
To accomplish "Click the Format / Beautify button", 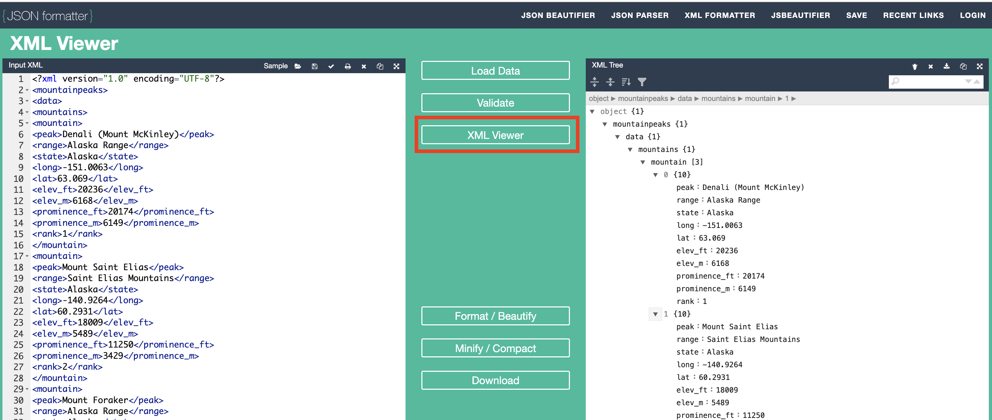I will click(495, 316).
